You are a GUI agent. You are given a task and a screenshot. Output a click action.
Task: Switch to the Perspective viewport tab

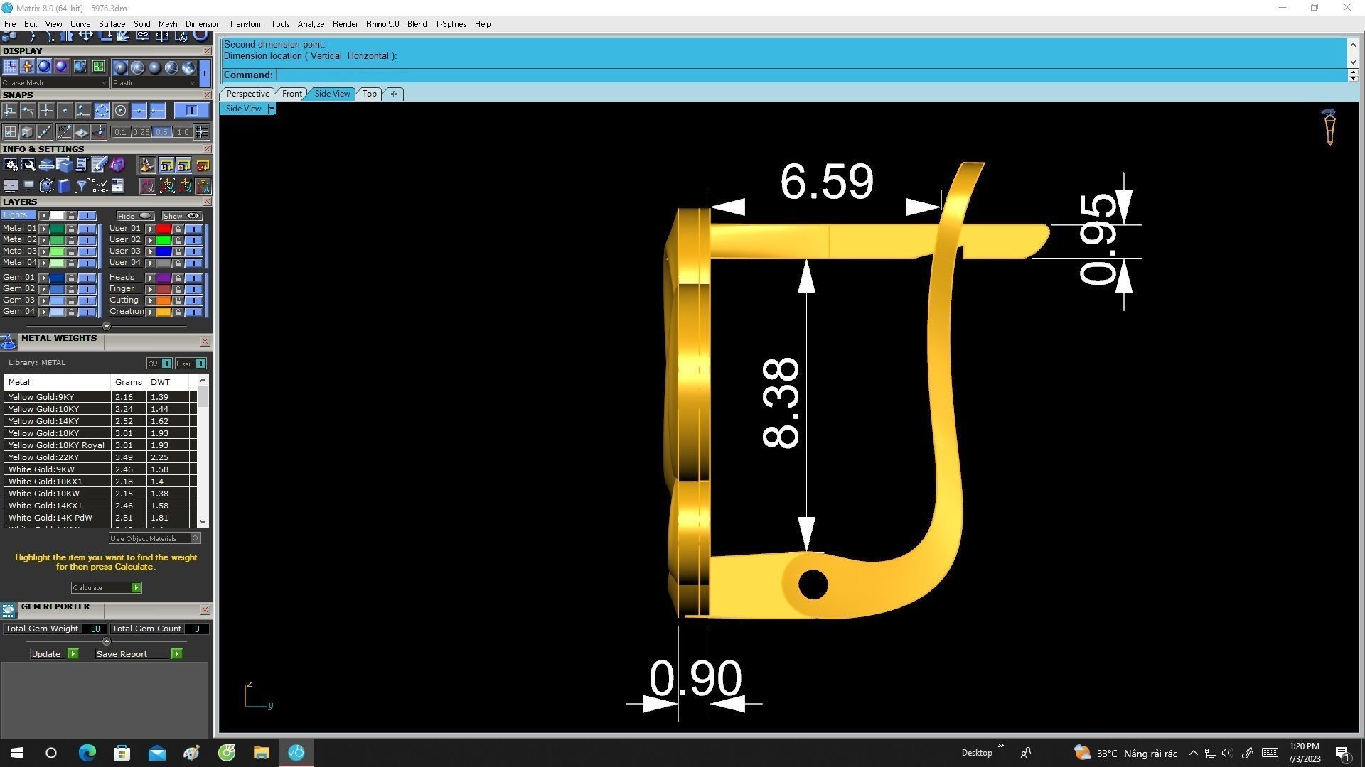pyautogui.click(x=247, y=94)
